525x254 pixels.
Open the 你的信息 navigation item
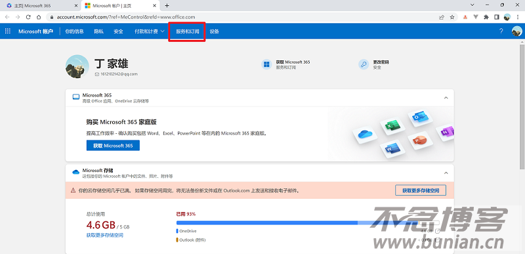point(74,31)
